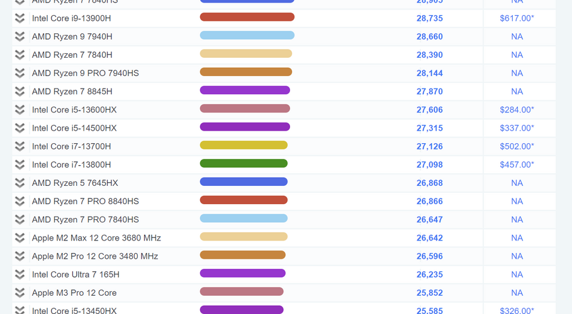Click the double-chevron icon beside Intel Core i5-13600HX
Image resolution: width=572 pixels, height=314 pixels.
20,110
